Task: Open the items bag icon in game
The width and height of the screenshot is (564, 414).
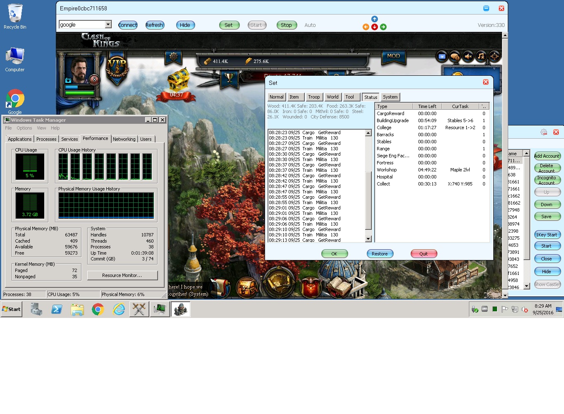Action: coord(247,287)
